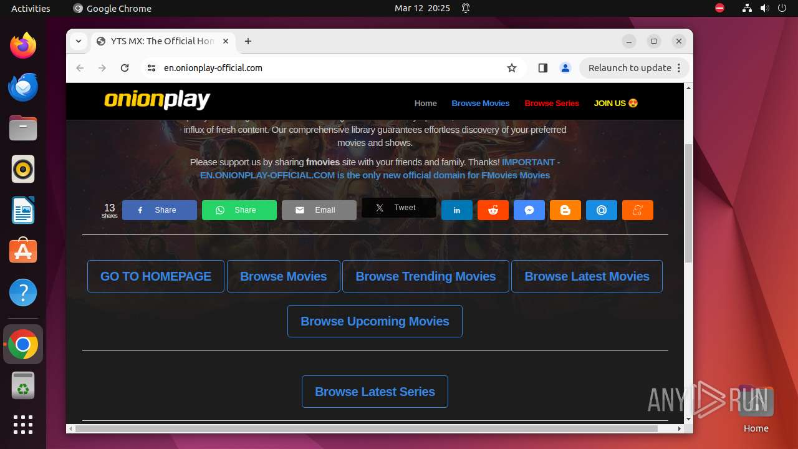This screenshot has width=798, height=449.
Task: Open Browse Upcoming Movies
Action: (x=375, y=321)
